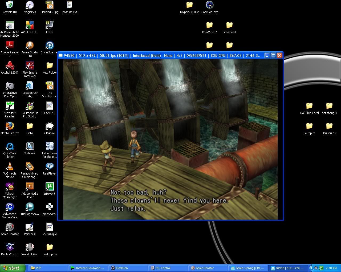
Task: Switch to PLL Control taskbar button
Action: pyautogui.click(x=168, y=268)
